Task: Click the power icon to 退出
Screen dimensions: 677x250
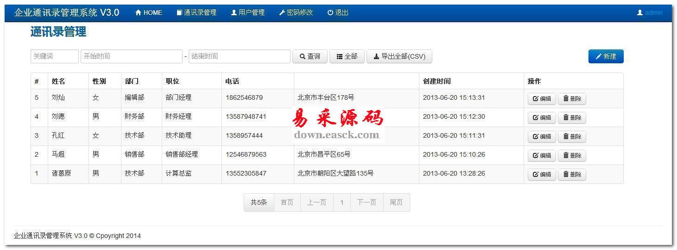Action: pos(330,13)
